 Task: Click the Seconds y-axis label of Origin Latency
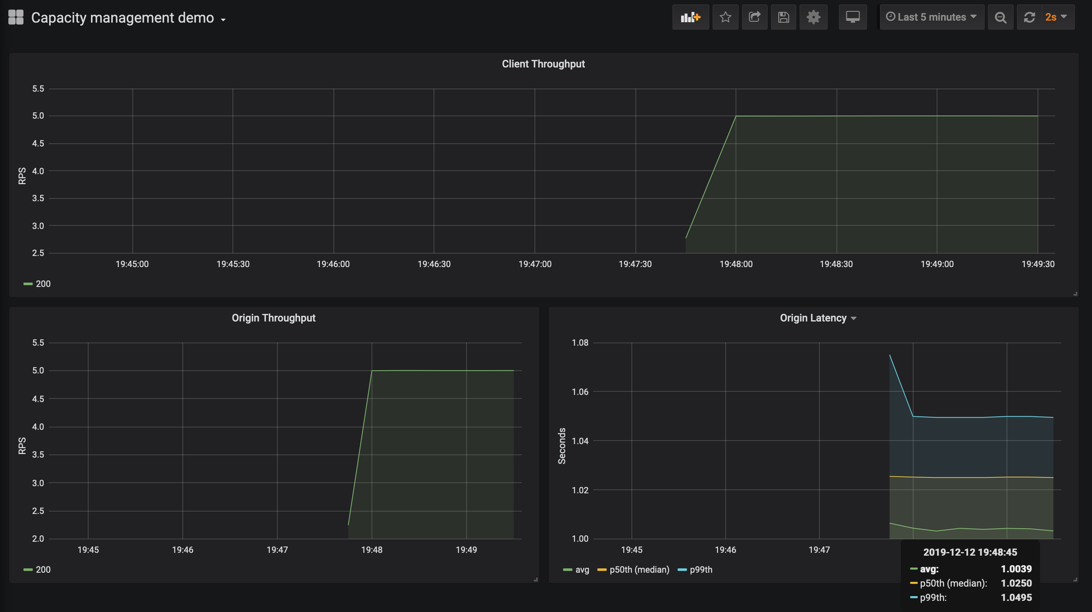561,446
